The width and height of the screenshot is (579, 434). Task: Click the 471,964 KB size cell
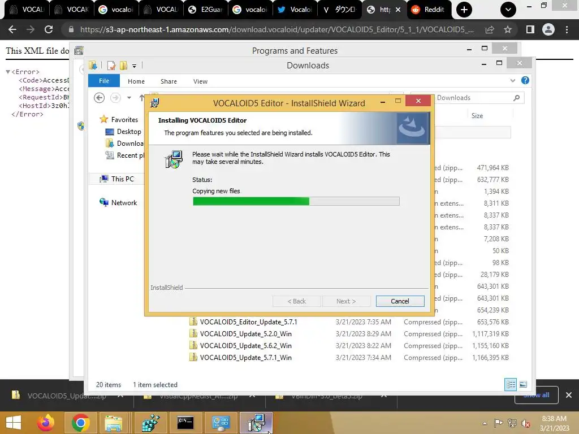[x=492, y=167]
